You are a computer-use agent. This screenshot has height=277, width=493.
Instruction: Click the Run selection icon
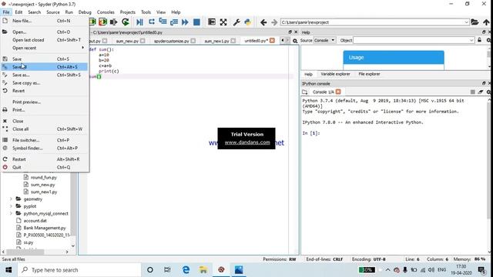[113, 22]
